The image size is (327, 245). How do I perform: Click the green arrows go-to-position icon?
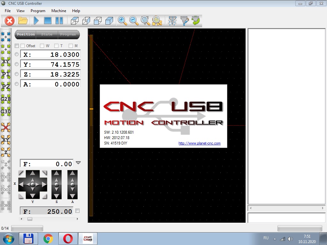coord(6,49)
